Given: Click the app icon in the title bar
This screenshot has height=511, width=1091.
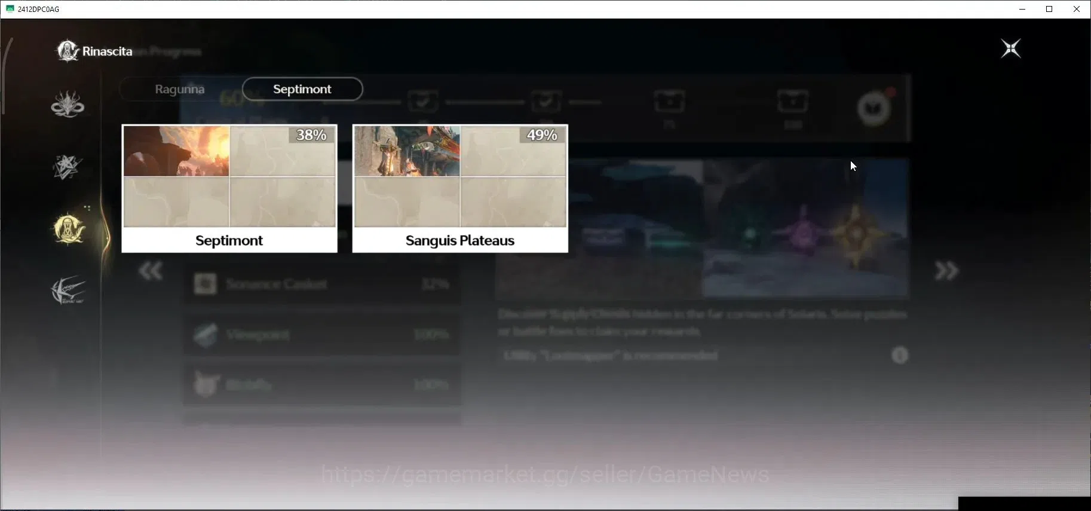Looking at the screenshot, I should [10, 9].
